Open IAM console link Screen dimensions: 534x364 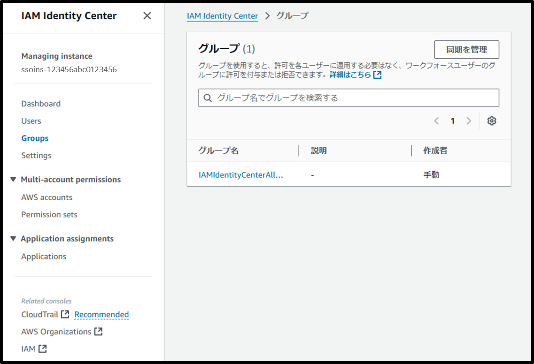click(28, 349)
